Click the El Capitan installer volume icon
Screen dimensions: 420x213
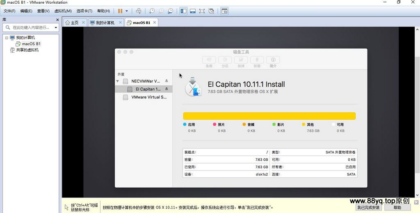coord(193,87)
